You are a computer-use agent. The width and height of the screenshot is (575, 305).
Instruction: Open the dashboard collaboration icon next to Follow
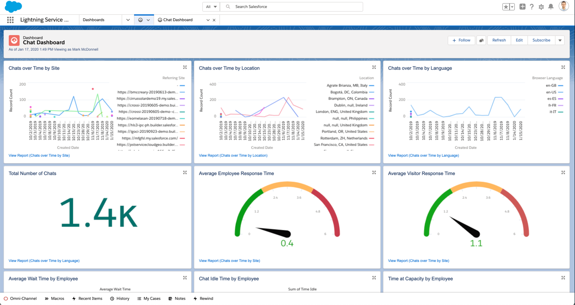(481, 40)
